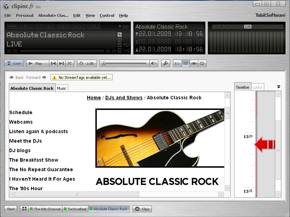
Task: Open The Breakfast Show link
Action: (34, 160)
